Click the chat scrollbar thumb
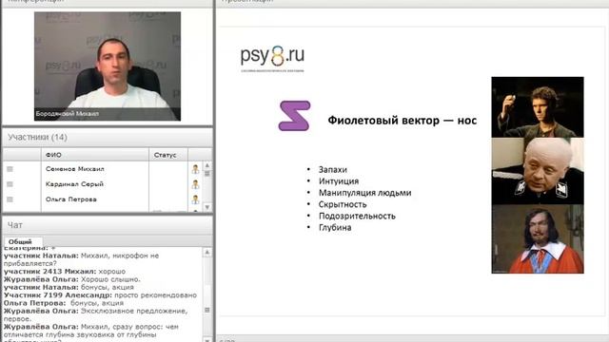 click(207, 310)
